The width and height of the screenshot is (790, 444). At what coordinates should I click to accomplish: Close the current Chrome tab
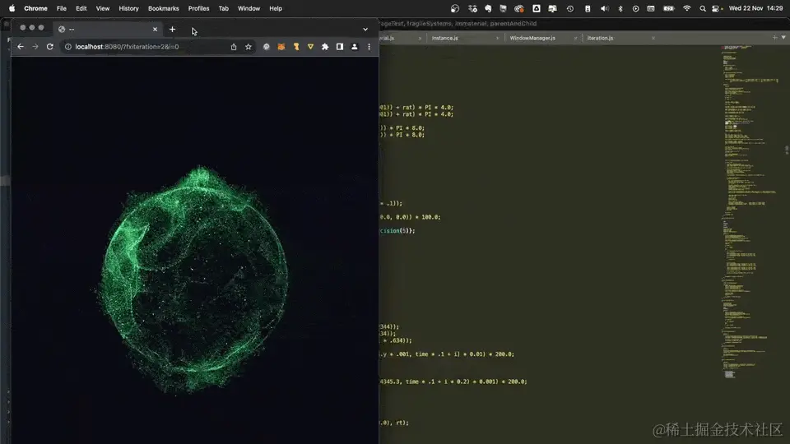[x=155, y=30]
